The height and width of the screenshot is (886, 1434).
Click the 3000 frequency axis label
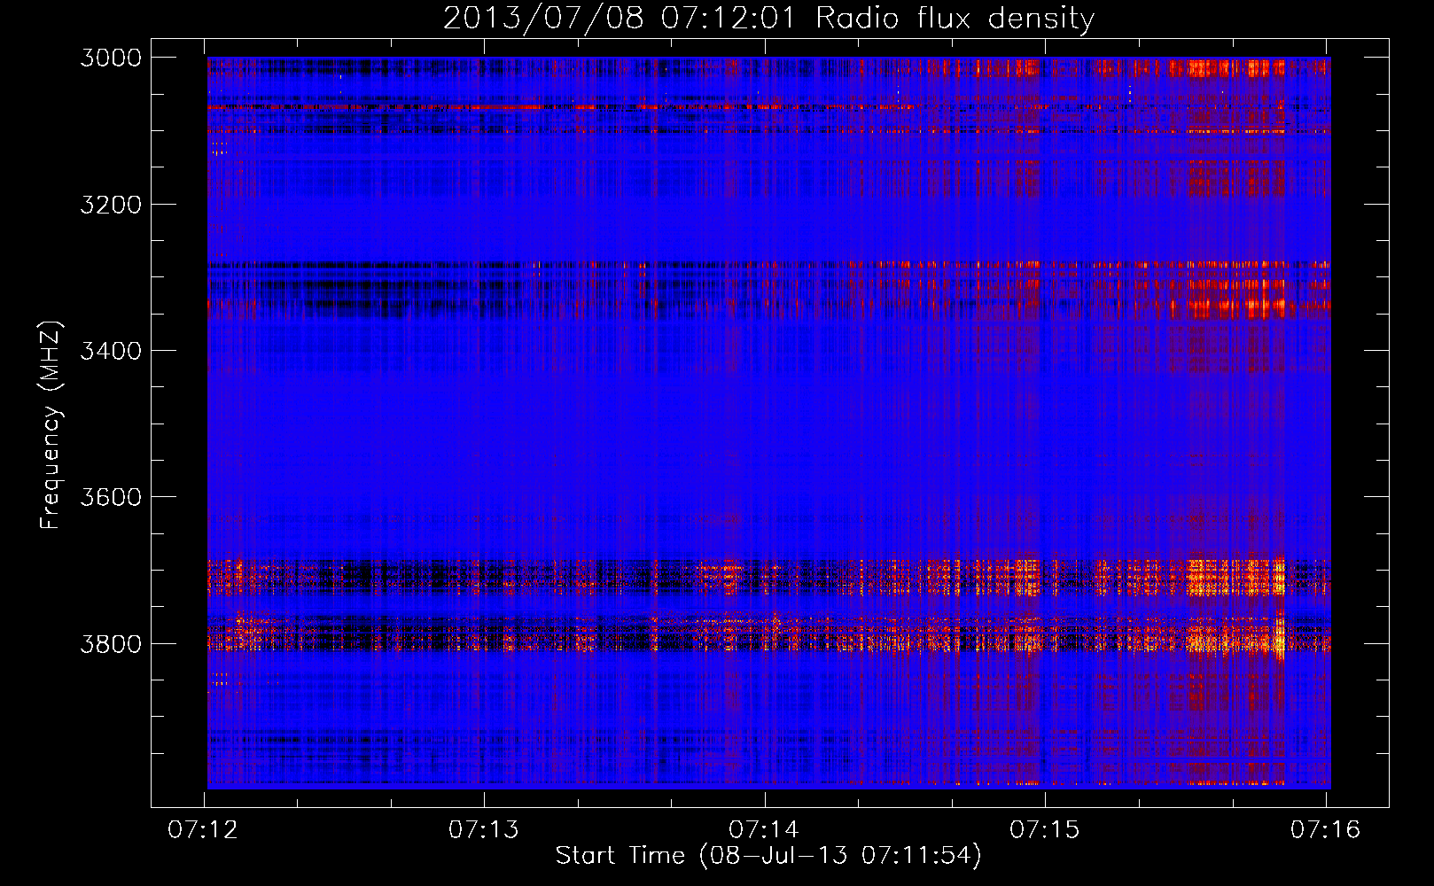click(111, 58)
